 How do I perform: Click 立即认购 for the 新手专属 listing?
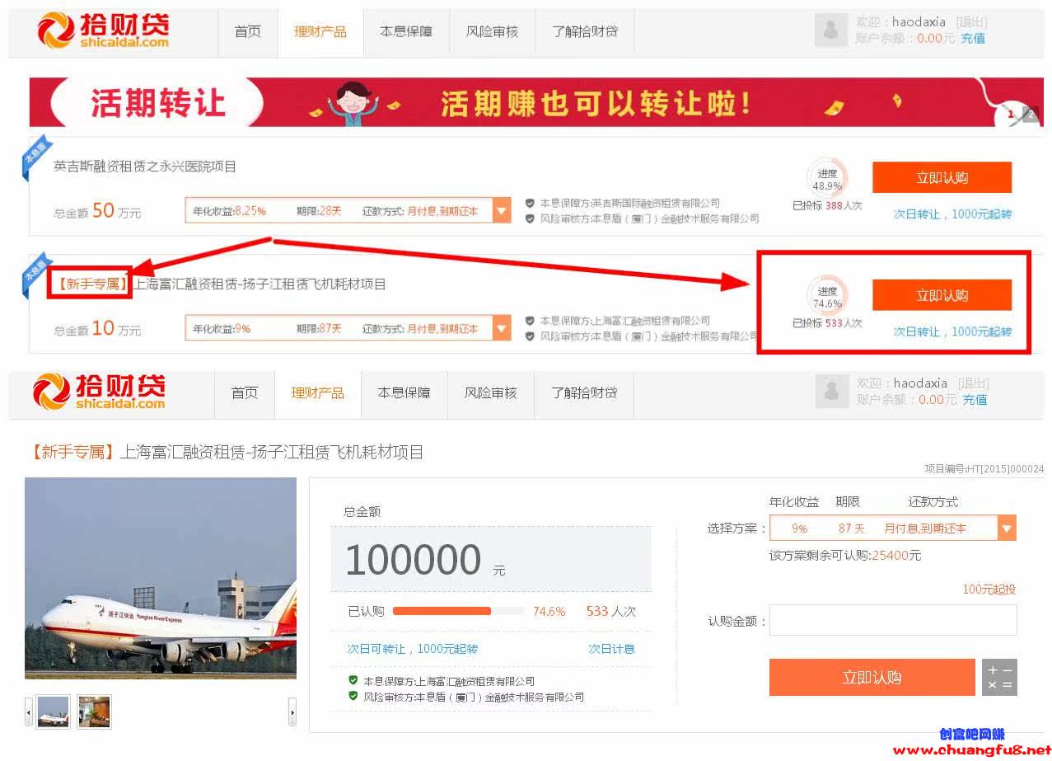[942, 295]
